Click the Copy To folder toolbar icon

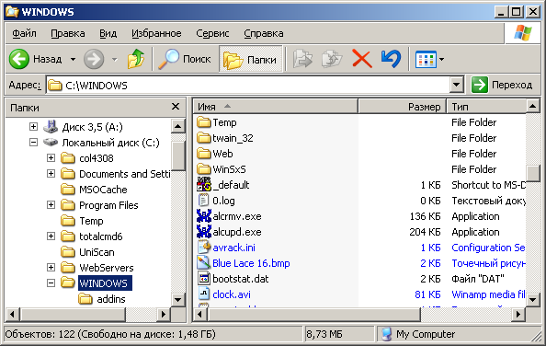332,59
